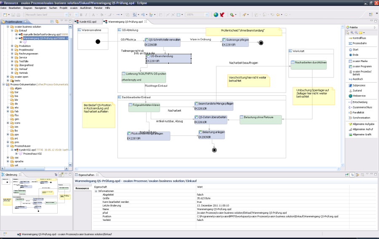Select the Zusammenschluss palette tool
379x239 pixels.
coord(360,107)
